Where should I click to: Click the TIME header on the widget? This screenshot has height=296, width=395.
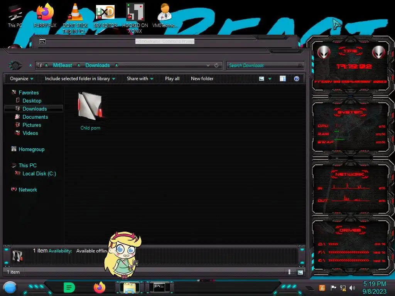click(350, 51)
